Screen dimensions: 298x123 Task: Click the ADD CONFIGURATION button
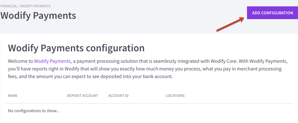pos(272,13)
